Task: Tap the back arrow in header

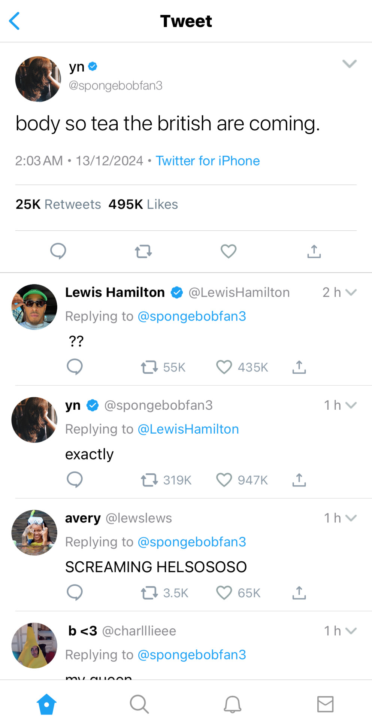Action: pyautogui.click(x=14, y=21)
